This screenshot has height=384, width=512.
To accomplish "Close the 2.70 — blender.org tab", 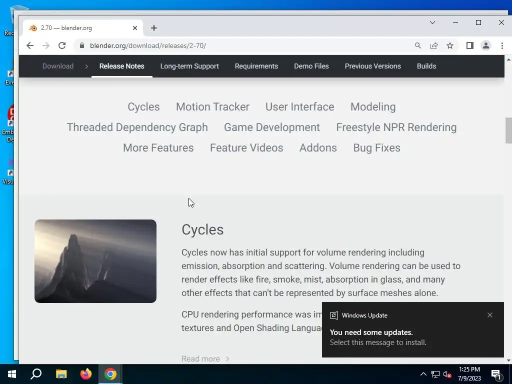I will coord(135,28).
